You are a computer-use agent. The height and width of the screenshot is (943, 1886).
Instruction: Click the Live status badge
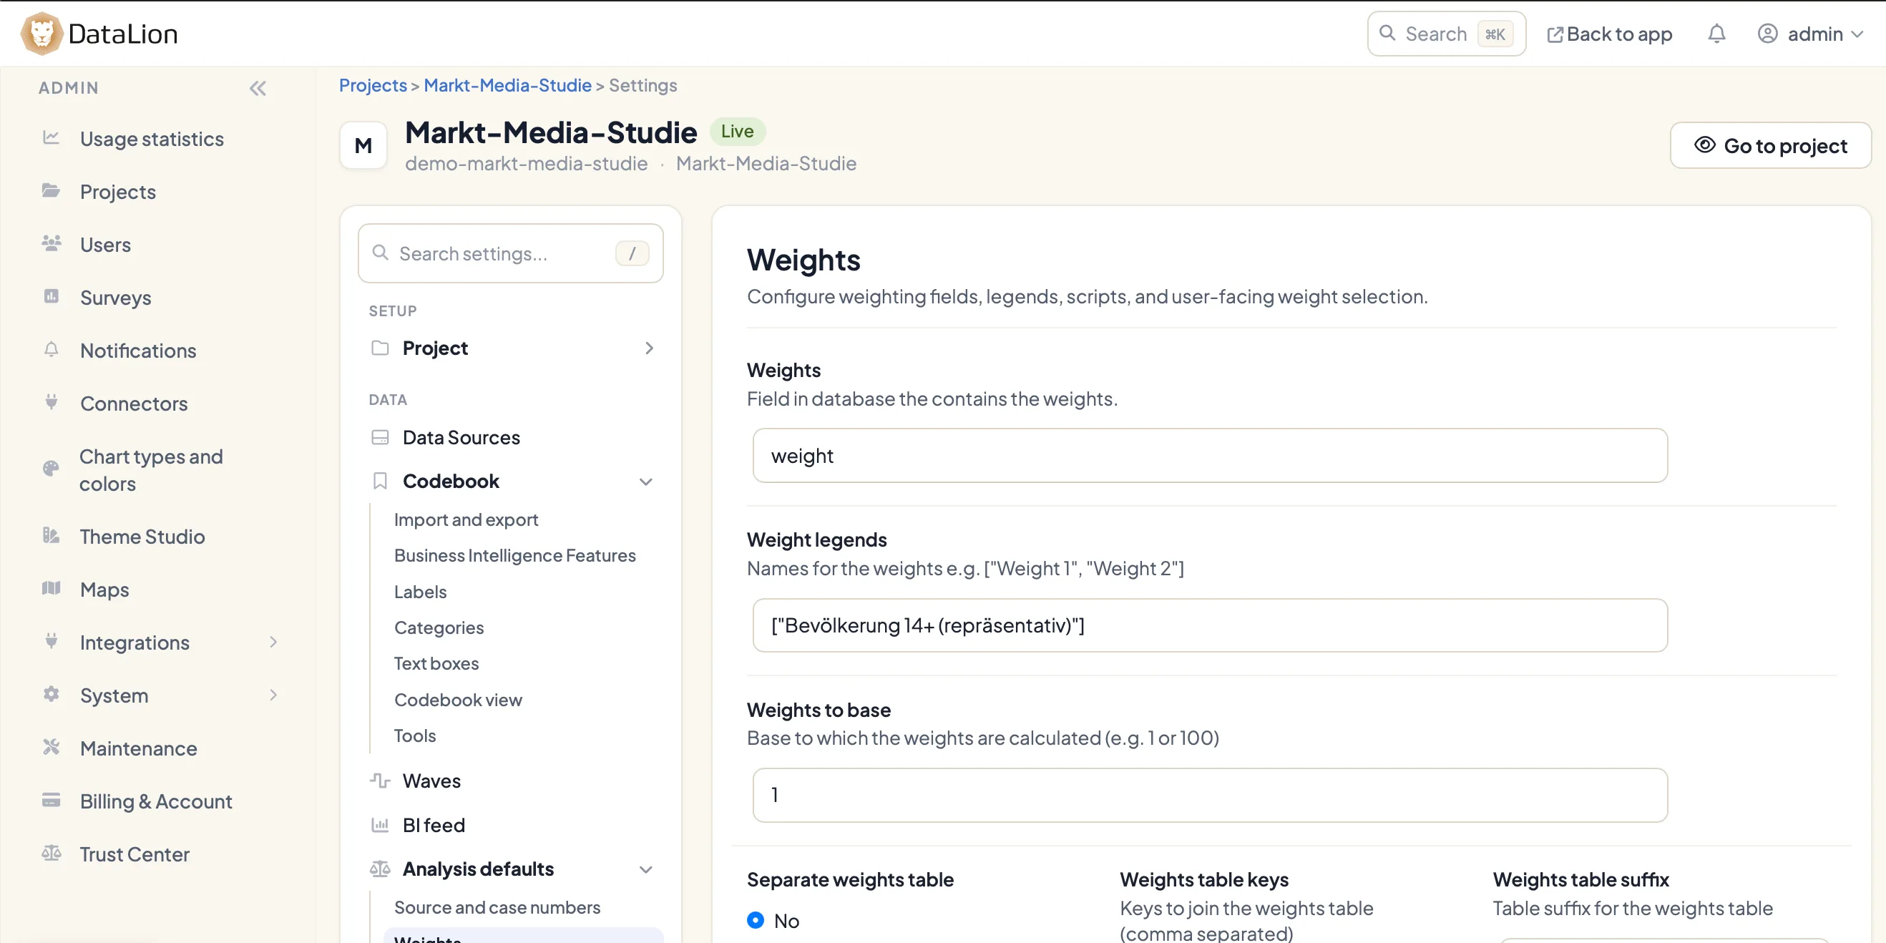(x=736, y=131)
